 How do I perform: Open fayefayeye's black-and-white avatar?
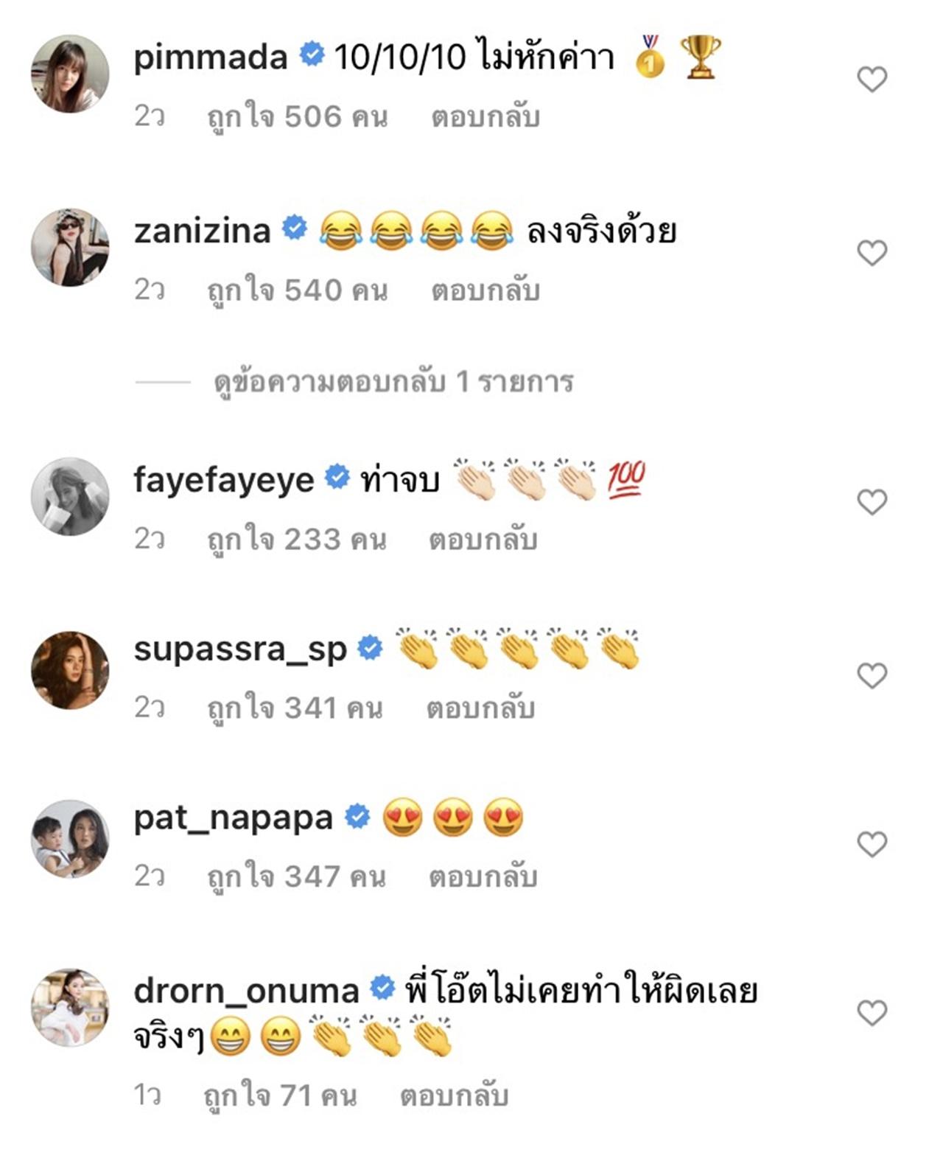tap(70, 496)
